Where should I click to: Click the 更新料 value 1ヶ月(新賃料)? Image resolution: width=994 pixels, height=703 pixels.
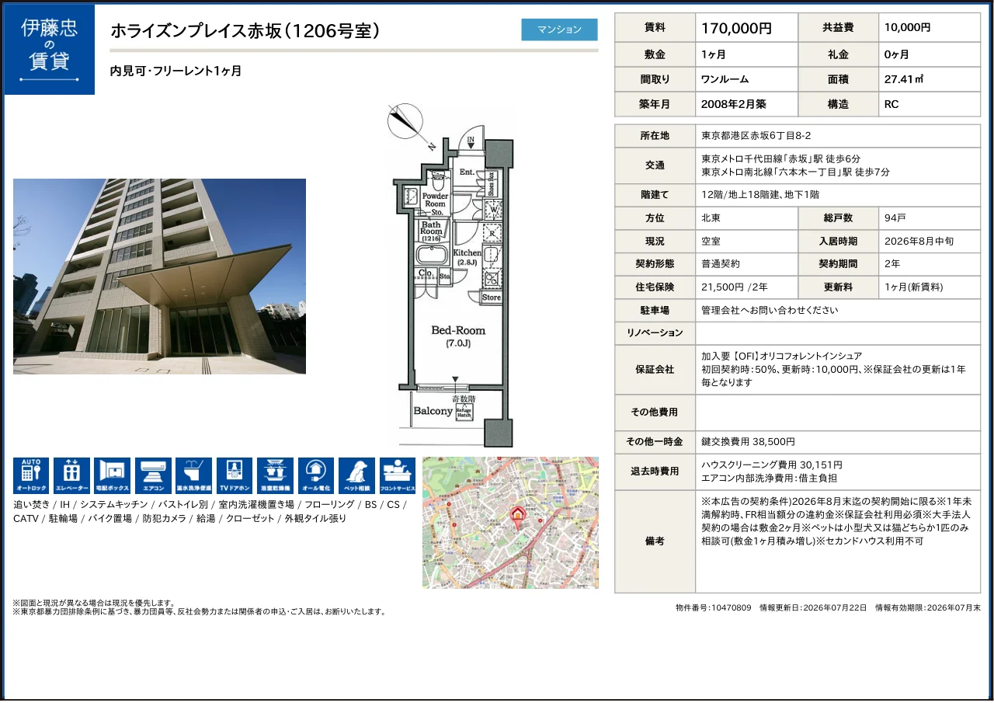pos(914,287)
